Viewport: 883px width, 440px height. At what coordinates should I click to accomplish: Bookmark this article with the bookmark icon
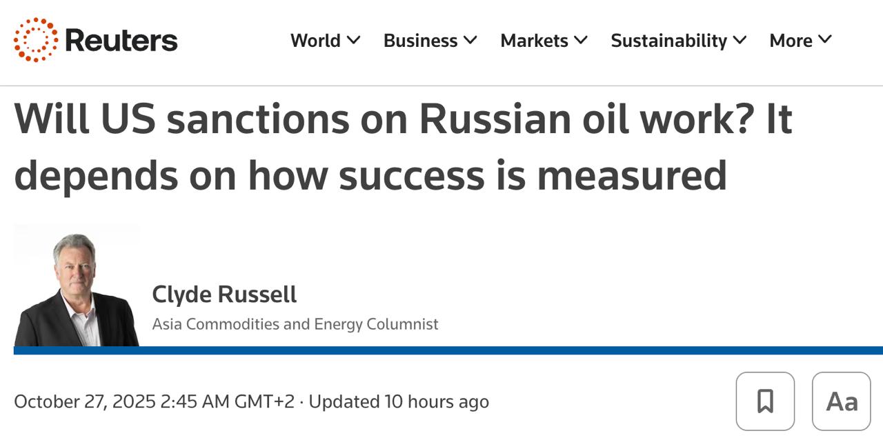[x=765, y=401]
